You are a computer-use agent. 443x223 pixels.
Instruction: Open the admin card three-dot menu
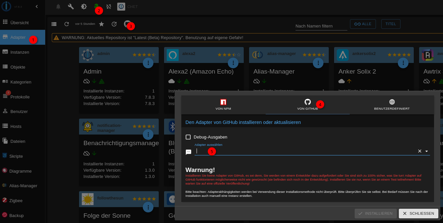click(x=148, y=63)
